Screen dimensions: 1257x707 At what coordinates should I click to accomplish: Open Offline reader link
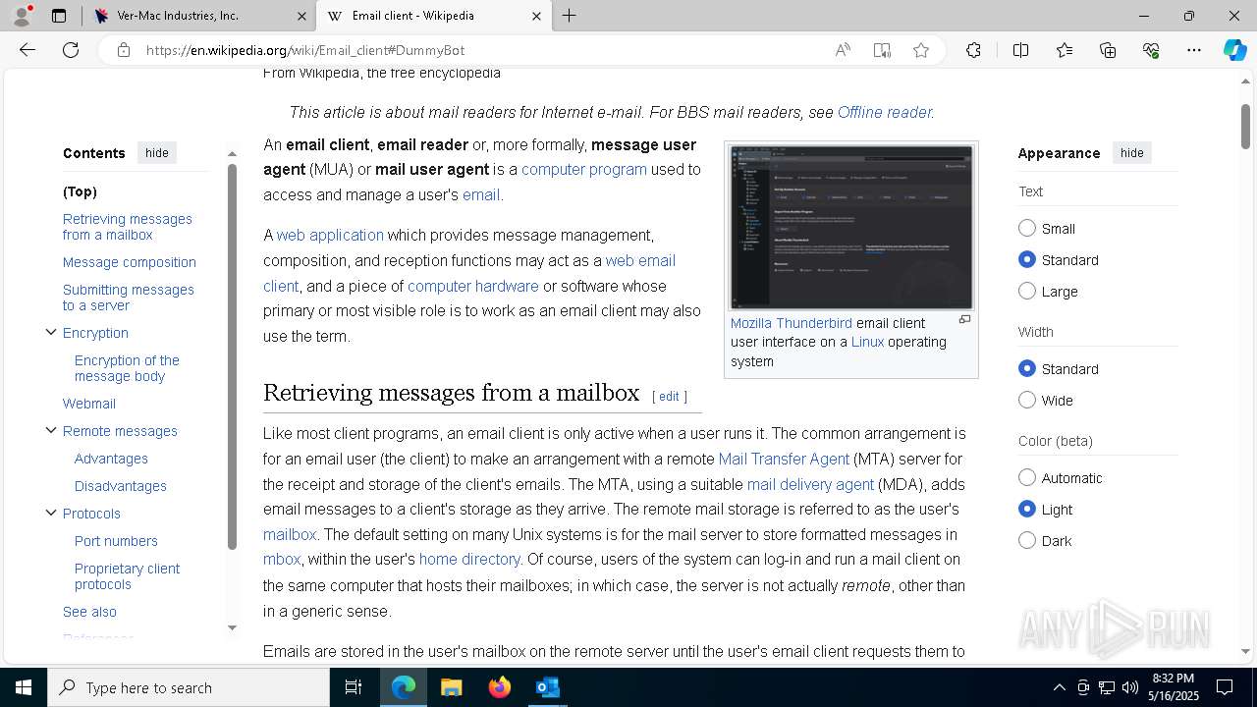884,112
